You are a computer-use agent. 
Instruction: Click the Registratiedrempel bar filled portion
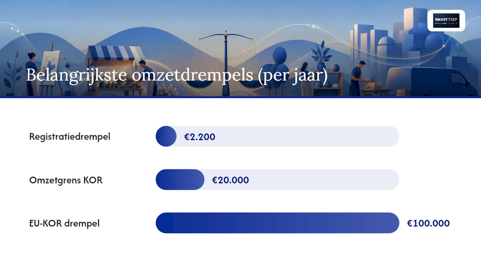166,136
